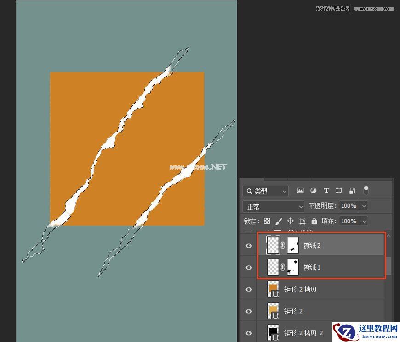Viewport: 400px width, 342px height.
Task: Click the shape layer filter icon
Action: pos(339,190)
